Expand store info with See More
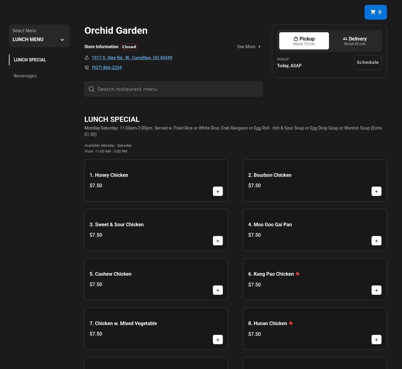The image size is (402, 369). [x=249, y=47]
